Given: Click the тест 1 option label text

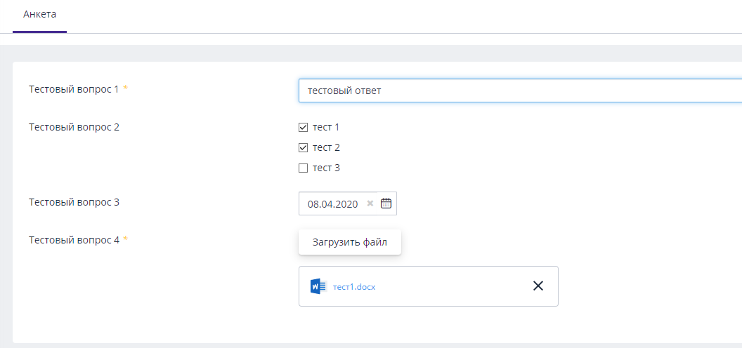Looking at the screenshot, I should (x=326, y=128).
